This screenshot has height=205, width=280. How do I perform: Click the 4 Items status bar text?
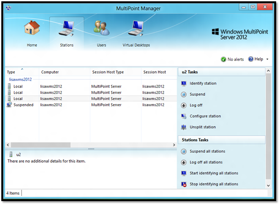[13, 193]
